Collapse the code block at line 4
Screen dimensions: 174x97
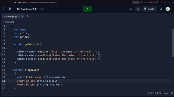pyautogui.click(x=7, y=26)
